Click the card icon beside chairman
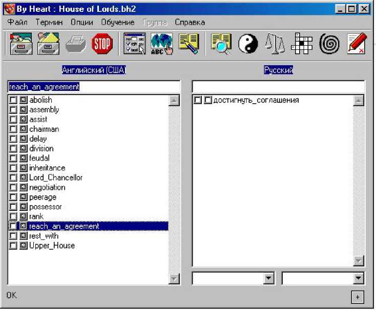Screen dimensions: 376x310 24,129
